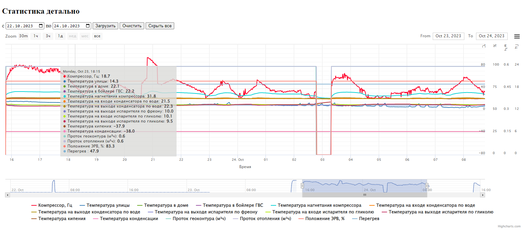Click left arrow of navigator scrollbar
The height and width of the screenshot is (238, 524).
coord(7,195)
